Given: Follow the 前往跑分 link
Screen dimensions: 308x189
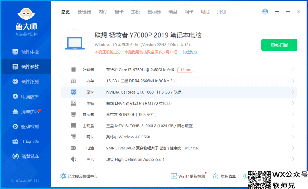Looking at the screenshot, I should pos(190,52).
